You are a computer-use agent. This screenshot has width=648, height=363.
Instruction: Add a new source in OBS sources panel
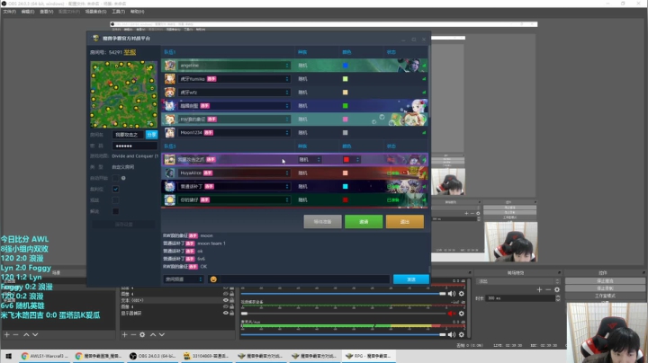[124, 334]
